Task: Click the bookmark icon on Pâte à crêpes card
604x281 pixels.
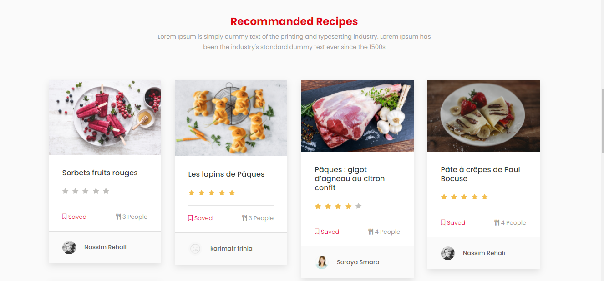Action: click(x=443, y=222)
